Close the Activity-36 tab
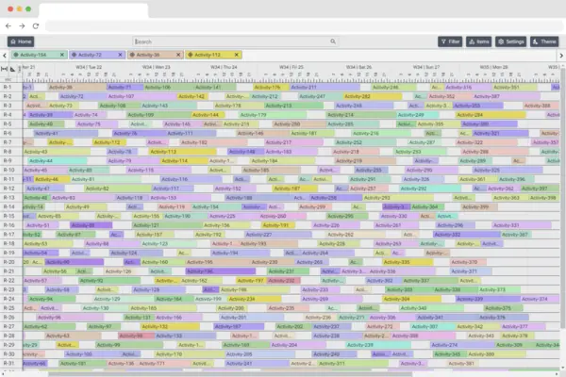566x377 pixels. coord(178,55)
